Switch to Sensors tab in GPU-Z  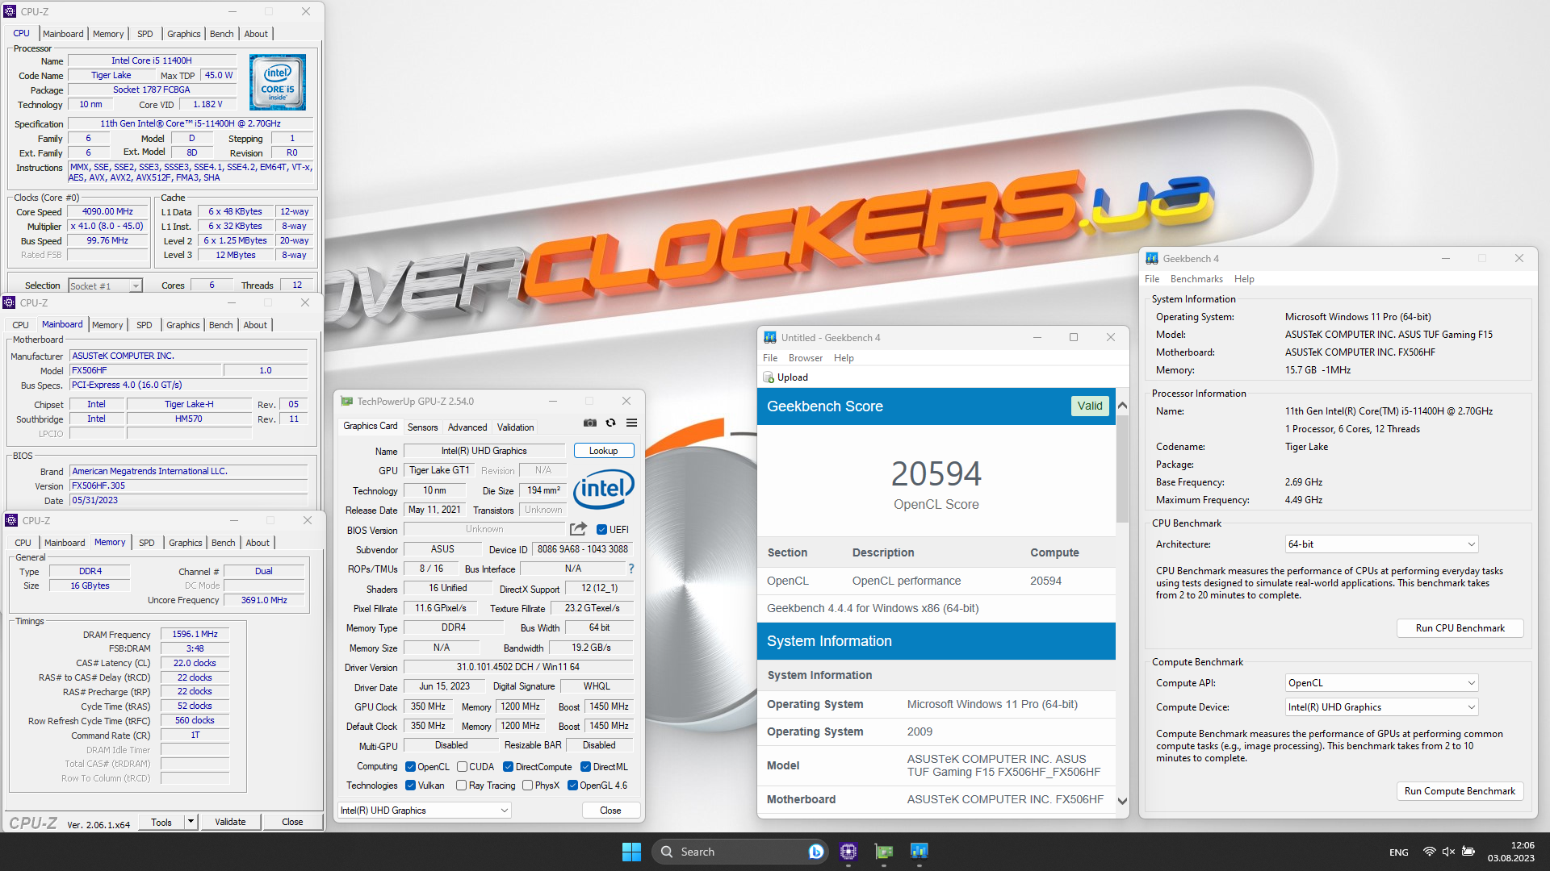[422, 427]
